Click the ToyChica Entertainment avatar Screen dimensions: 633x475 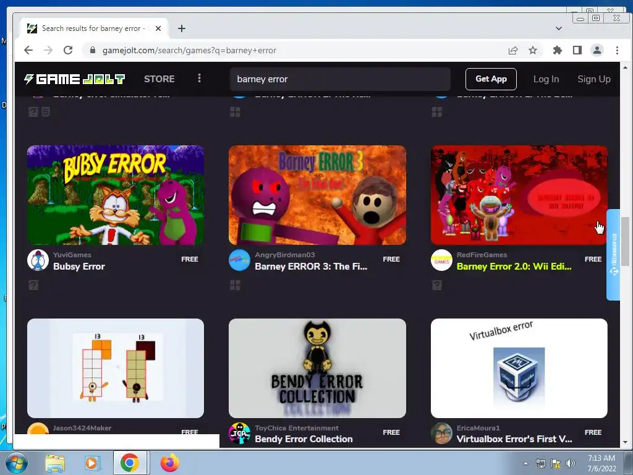click(239, 434)
